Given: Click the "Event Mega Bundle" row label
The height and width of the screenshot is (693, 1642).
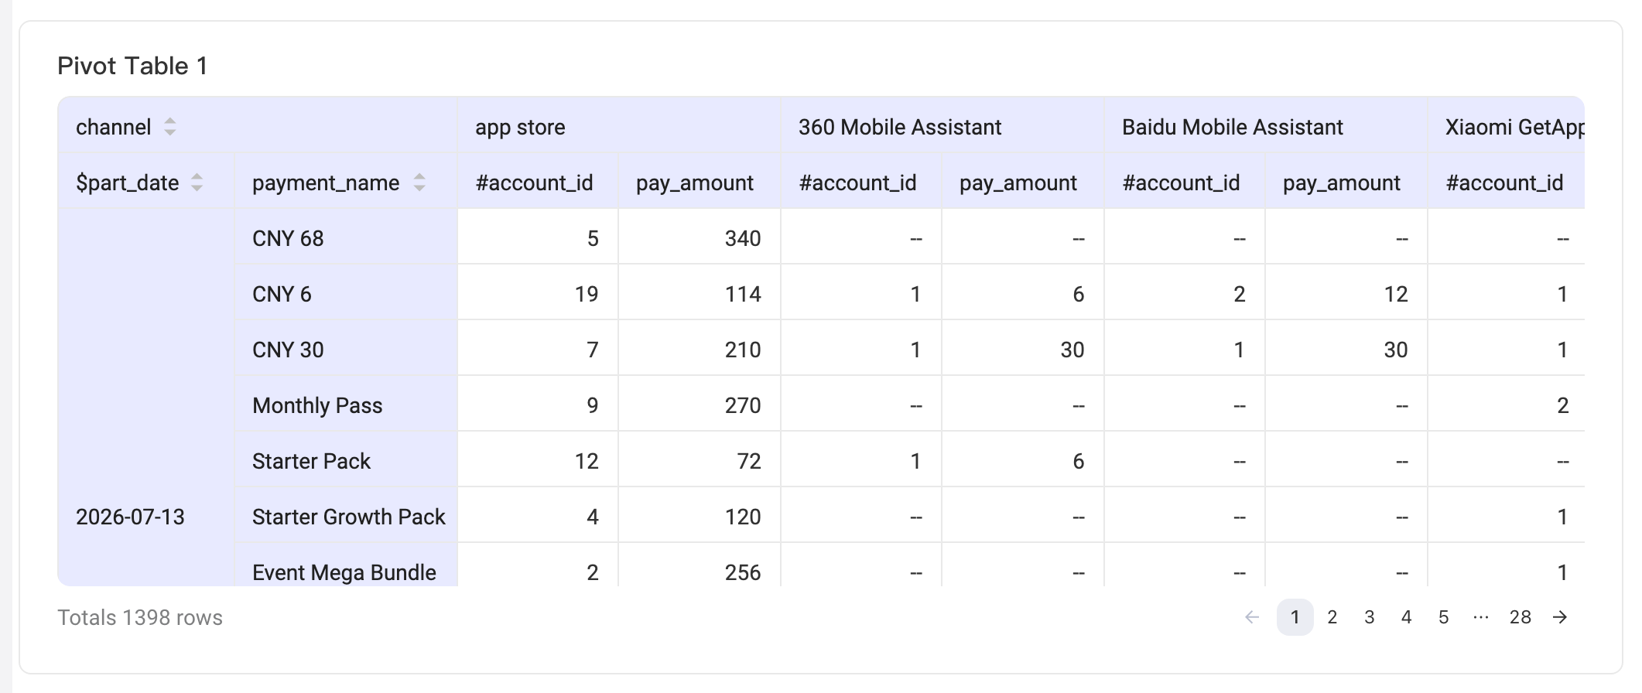Looking at the screenshot, I should click(344, 572).
